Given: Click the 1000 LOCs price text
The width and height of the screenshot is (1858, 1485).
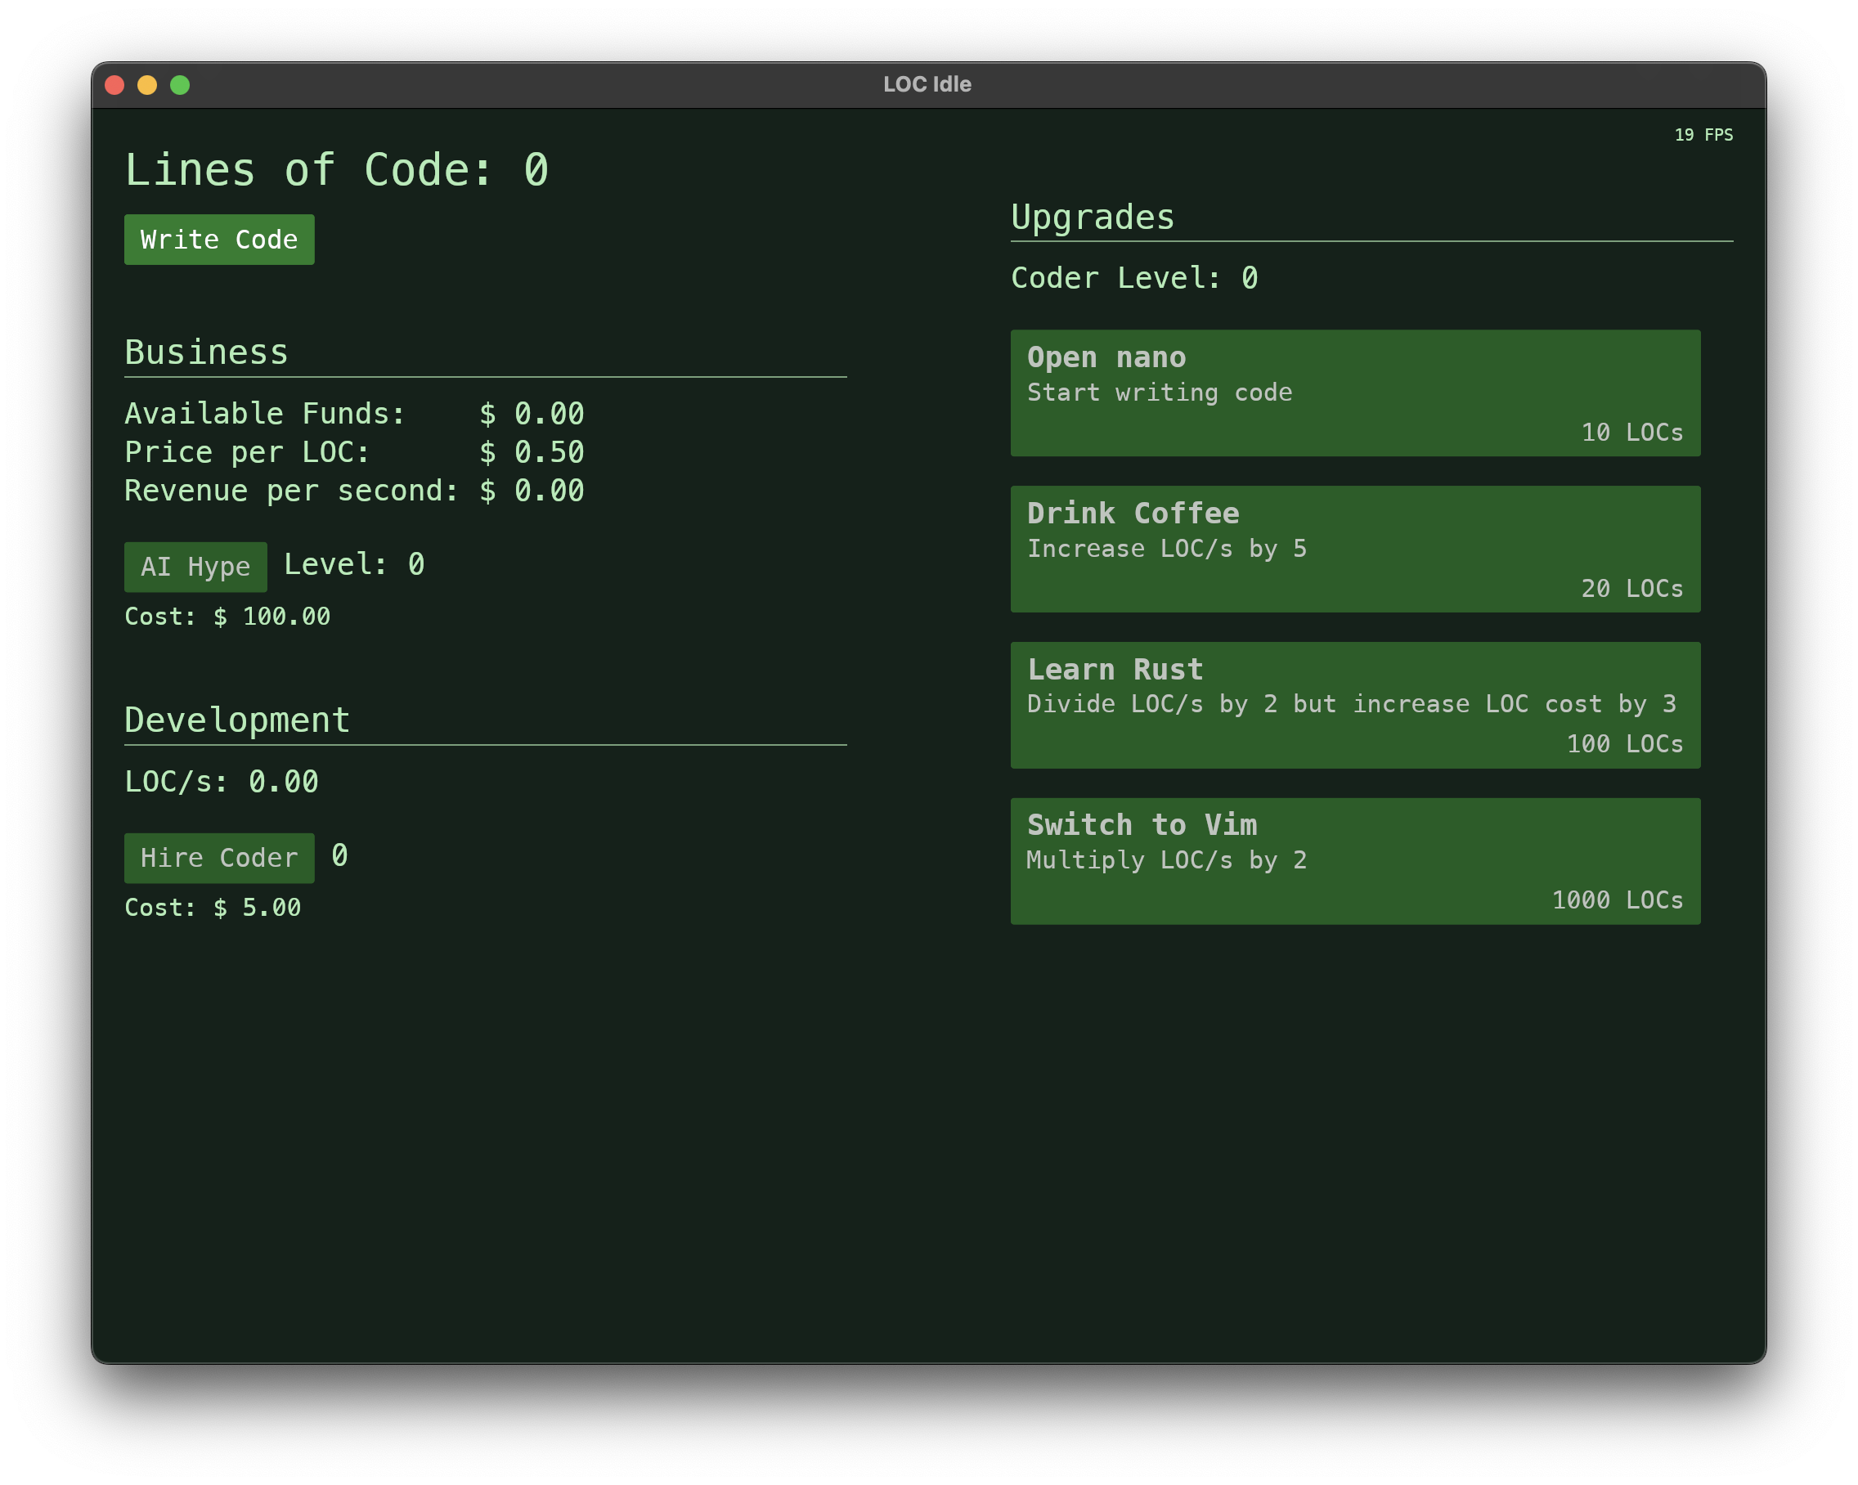Looking at the screenshot, I should (1617, 900).
